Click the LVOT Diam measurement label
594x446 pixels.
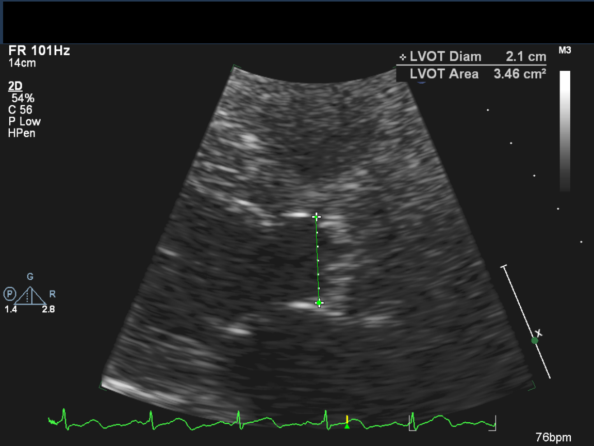tap(445, 57)
